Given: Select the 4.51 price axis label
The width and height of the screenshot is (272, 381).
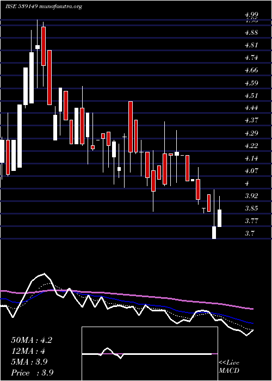Looking at the screenshot, I should [251, 95].
